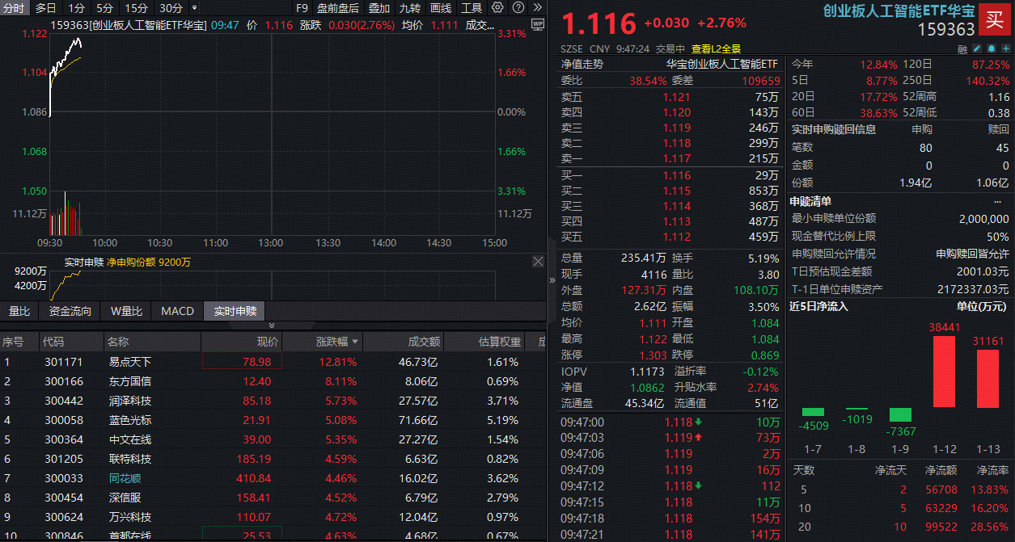Activate the 画线 drawing tool
The height and width of the screenshot is (542, 1015).
(x=440, y=8)
